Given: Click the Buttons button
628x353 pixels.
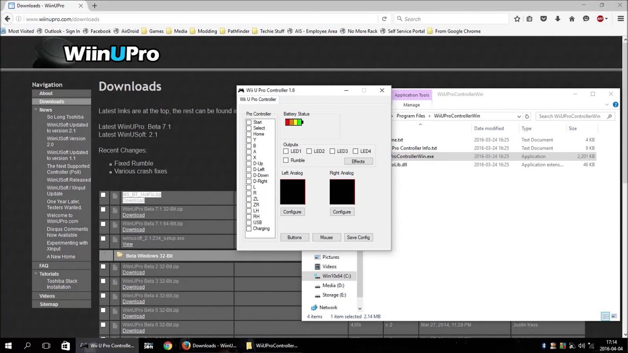Looking at the screenshot, I should (x=294, y=237).
